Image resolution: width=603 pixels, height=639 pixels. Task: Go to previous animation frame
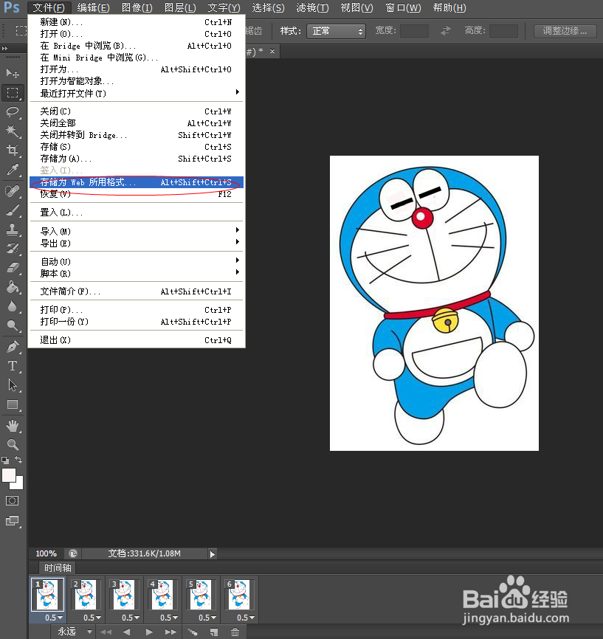(x=127, y=632)
